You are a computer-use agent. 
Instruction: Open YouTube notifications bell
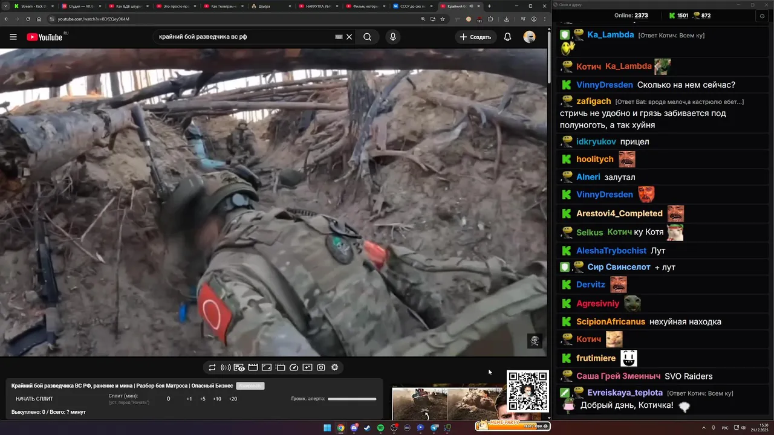click(x=508, y=37)
